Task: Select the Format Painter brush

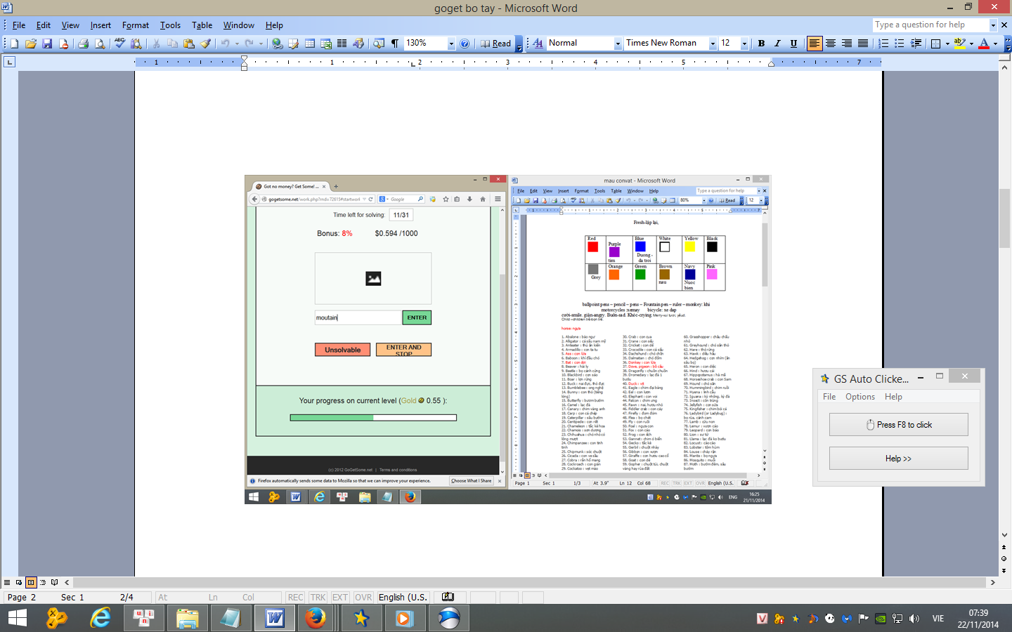Action: click(x=205, y=44)
